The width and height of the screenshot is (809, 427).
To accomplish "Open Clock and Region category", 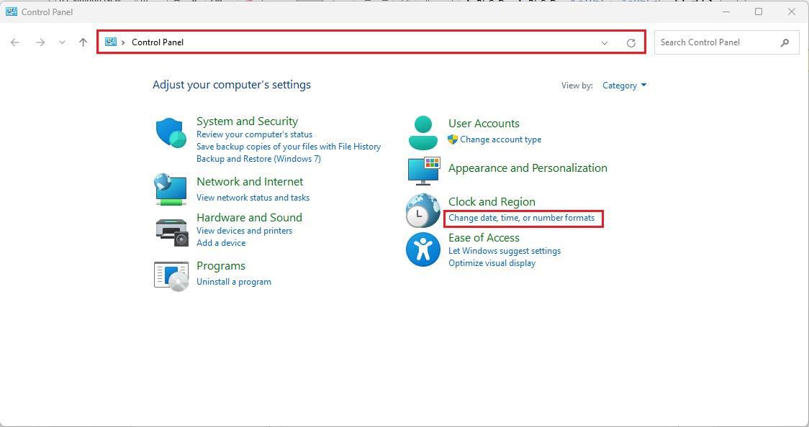I will [492, 201].
